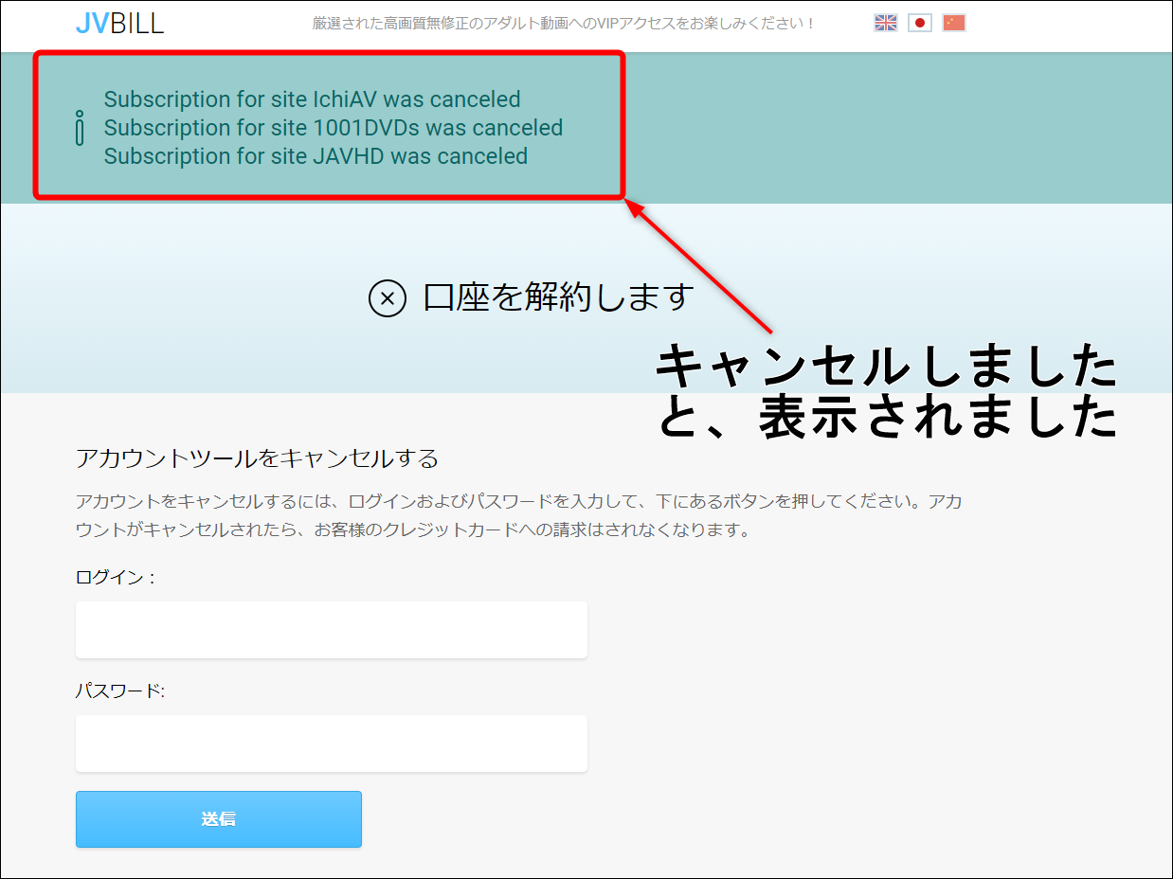Click the クレジットカード cancellation instructions paragraph

518,515
